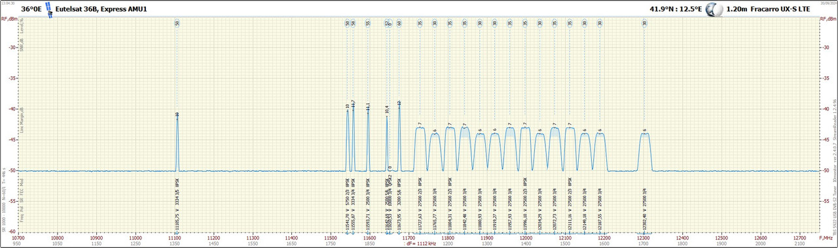The image size is (838, 248).
Task: Click the peak marker bubble above 11105 MHz
Action: coord(177,23)
